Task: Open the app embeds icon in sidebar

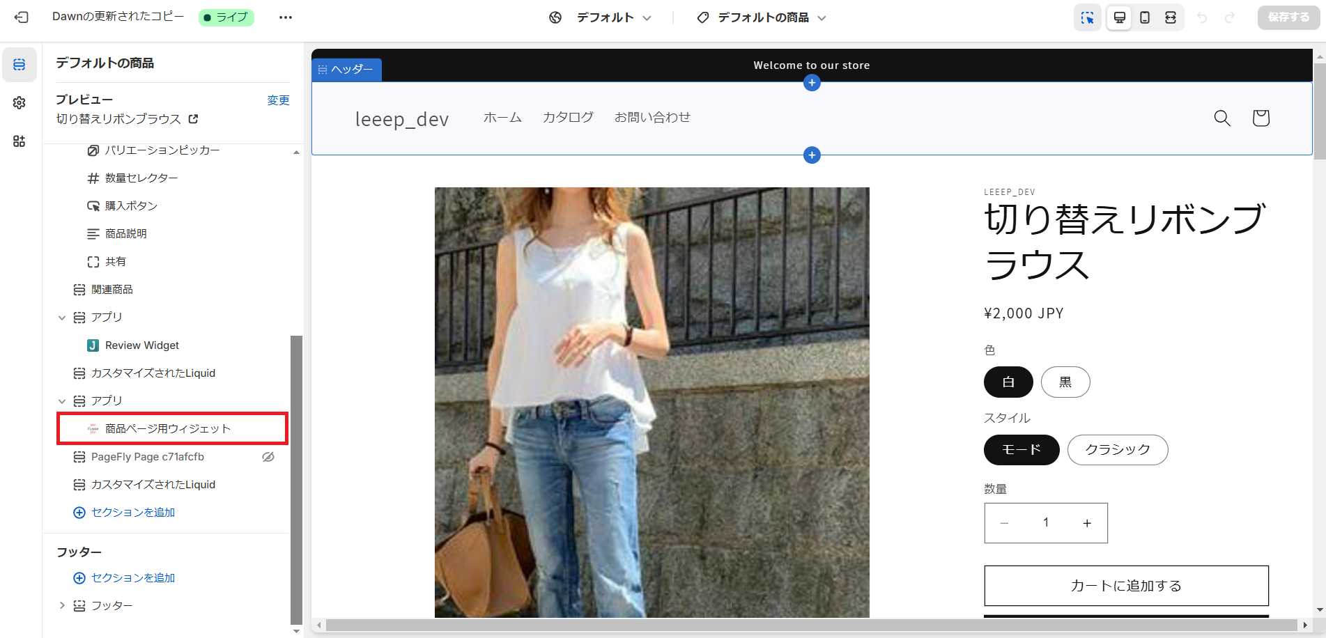Action: [20, 141]
